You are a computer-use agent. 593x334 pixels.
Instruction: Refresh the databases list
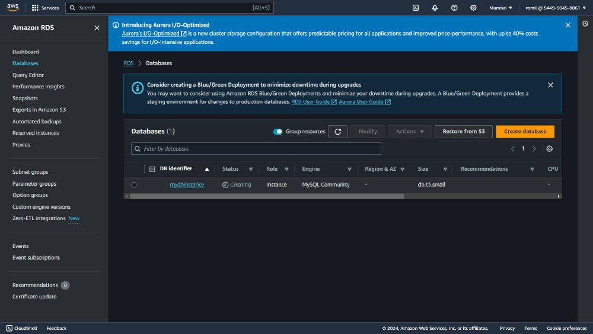click(338, 132)
